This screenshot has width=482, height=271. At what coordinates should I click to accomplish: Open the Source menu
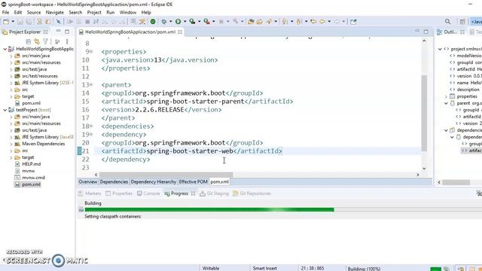tap(34, 12)
